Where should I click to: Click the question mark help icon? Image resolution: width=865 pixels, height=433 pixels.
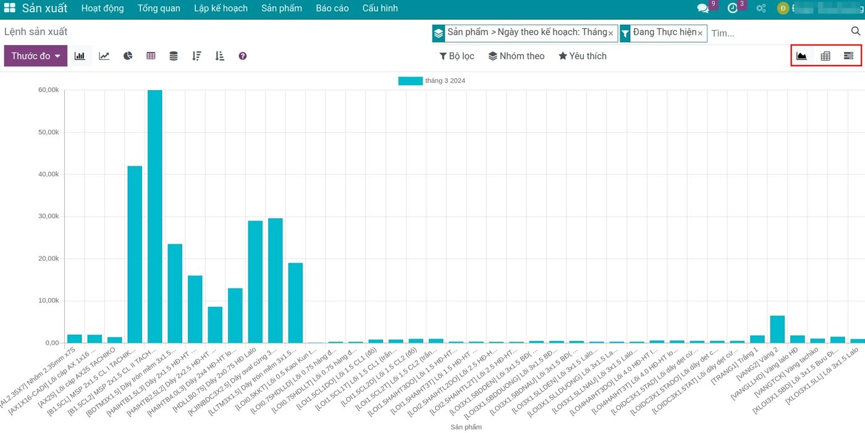point(243,56)
